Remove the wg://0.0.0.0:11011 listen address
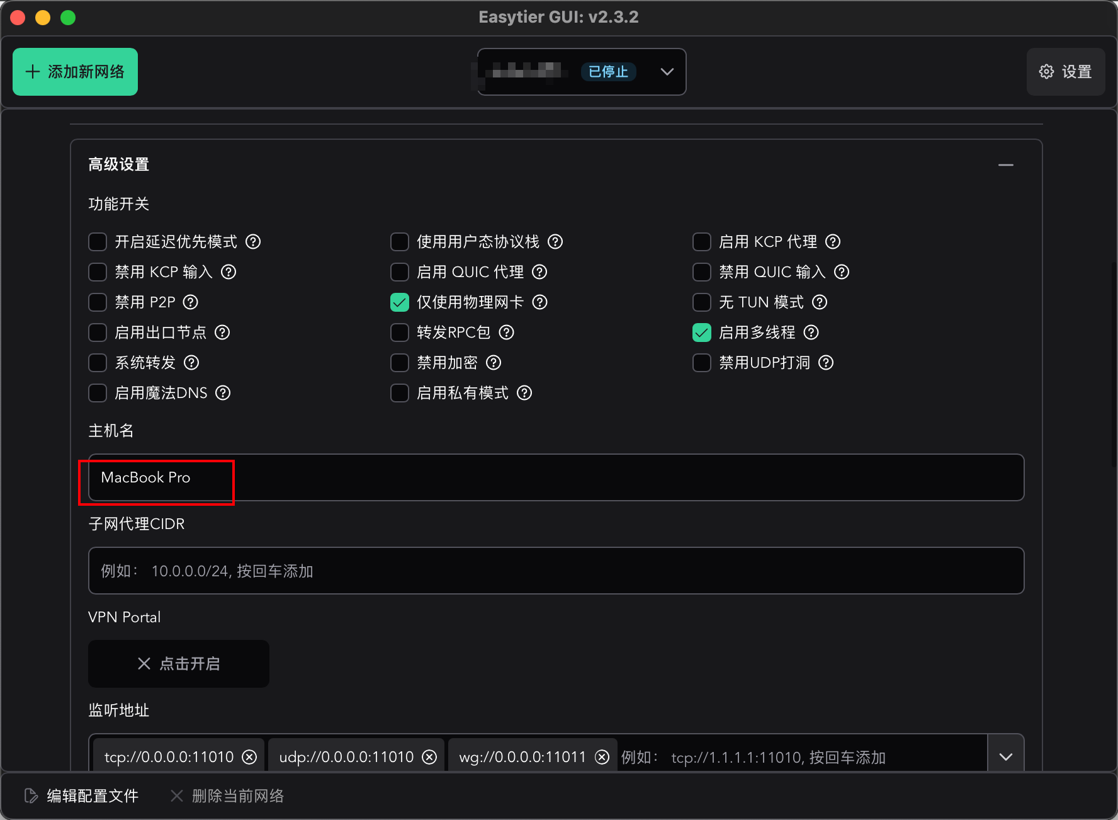Screen dimensions: 1118x820 pos(601,756)
